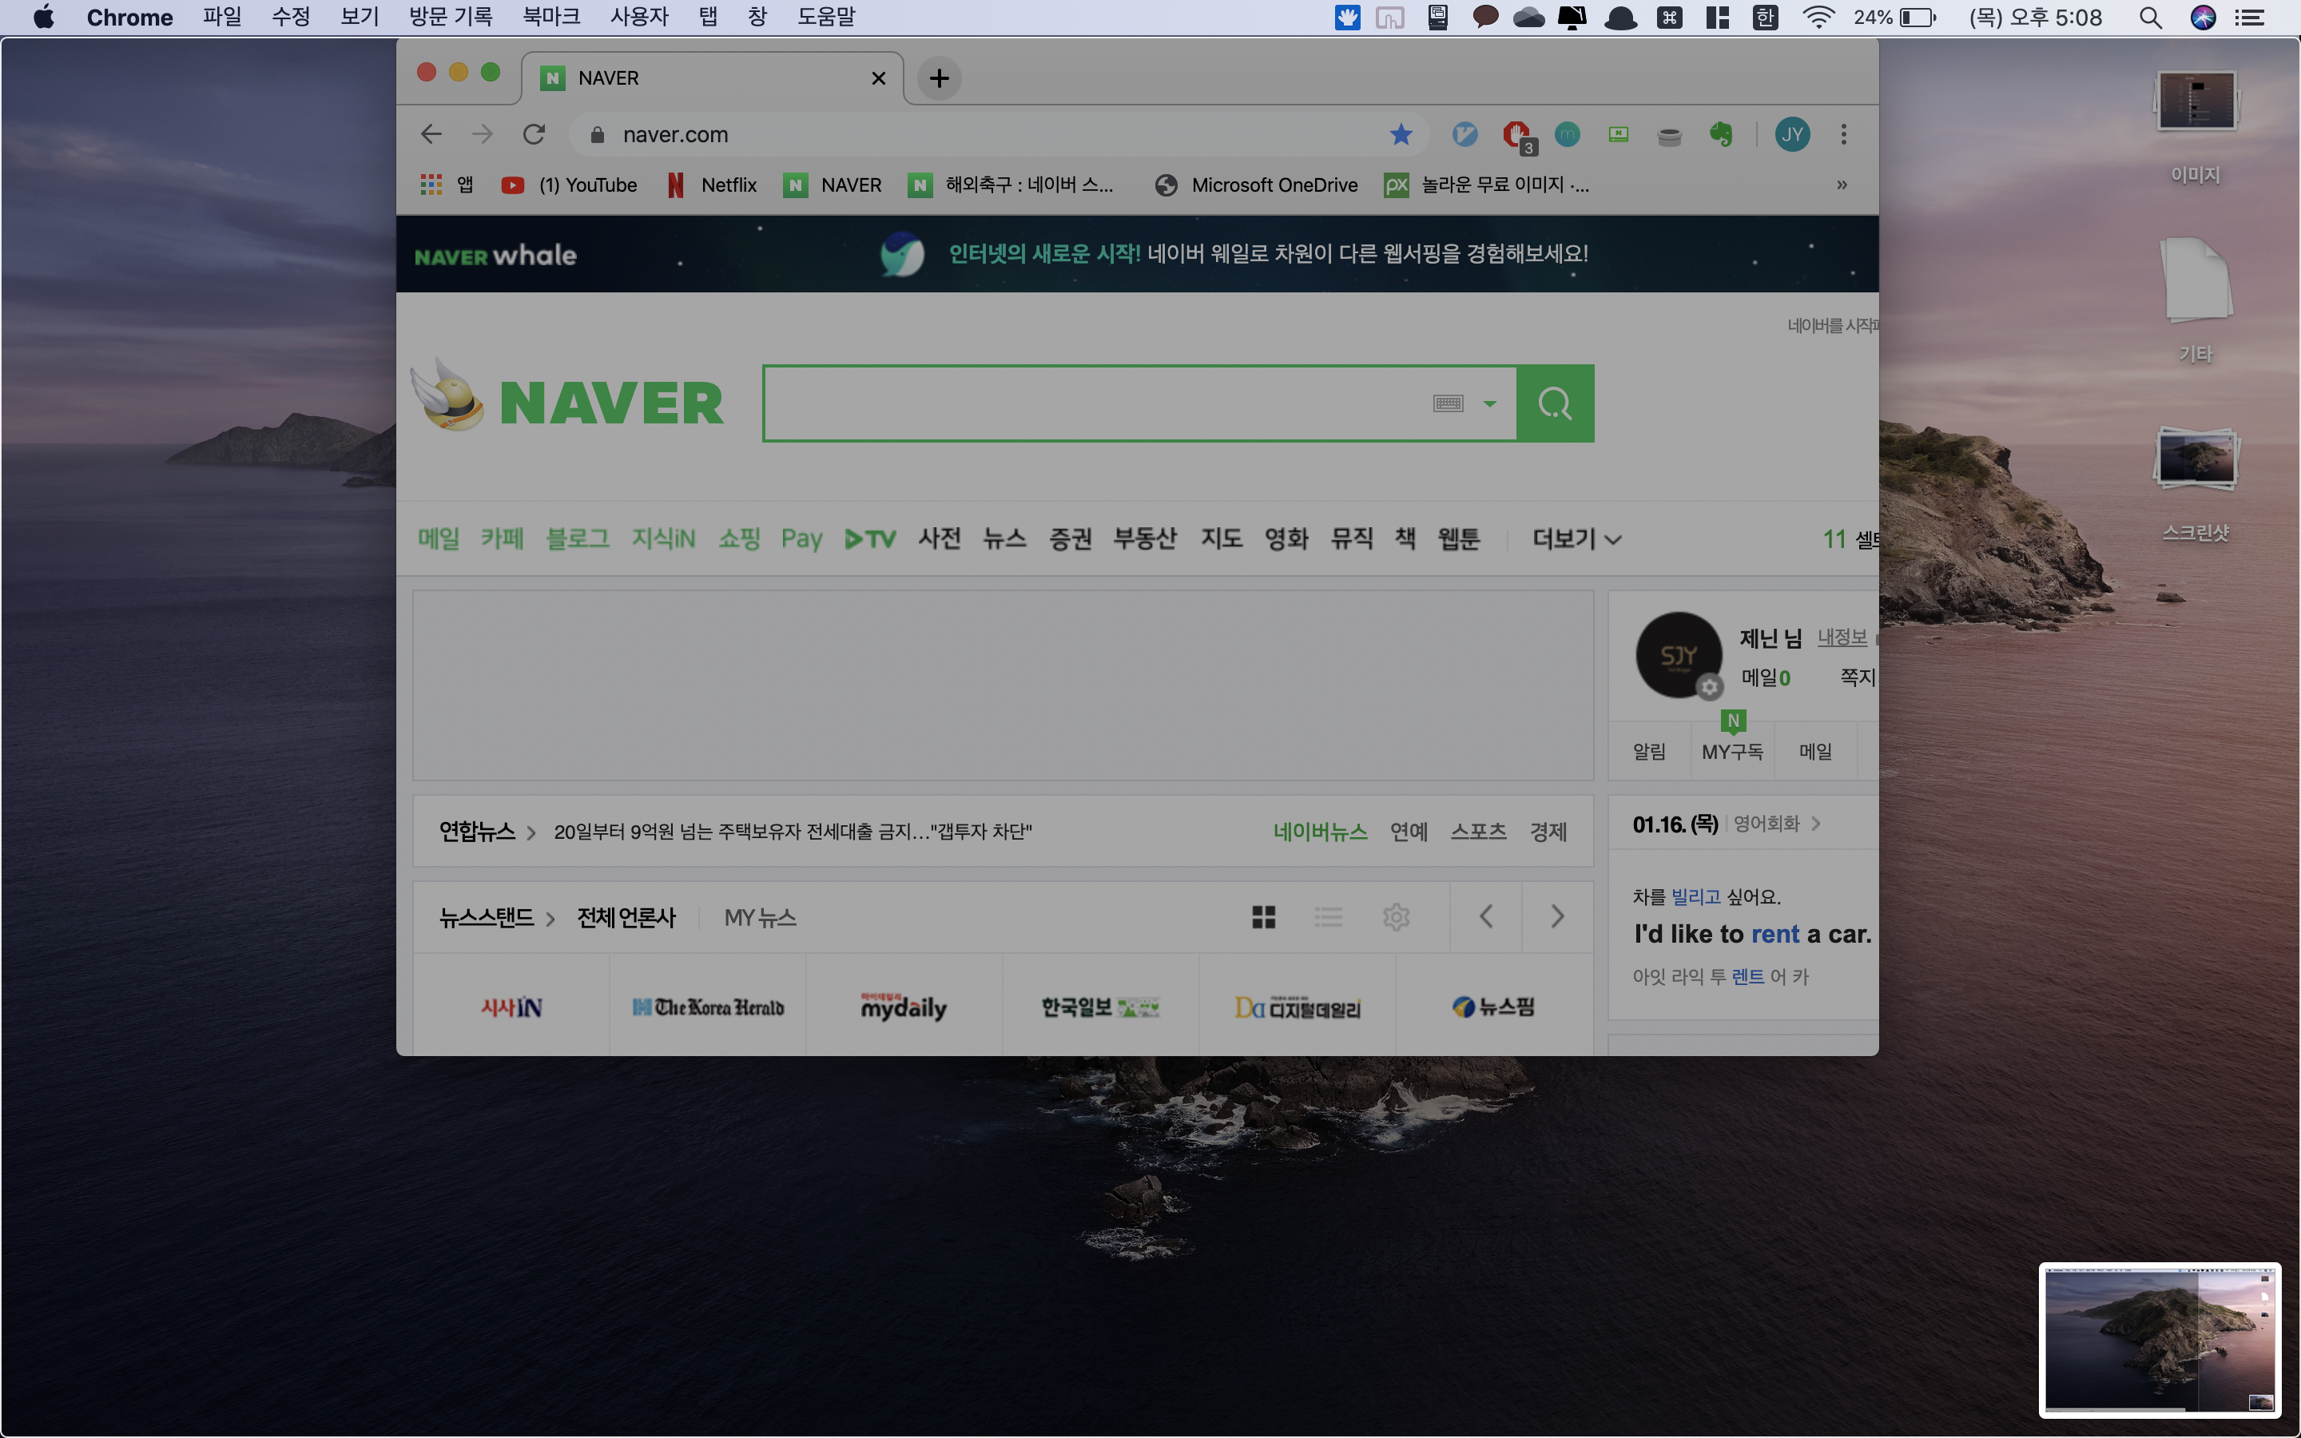Click the NAVER logo
The width and height of the screenshot is (2301, 1438).
coord(610,403)
